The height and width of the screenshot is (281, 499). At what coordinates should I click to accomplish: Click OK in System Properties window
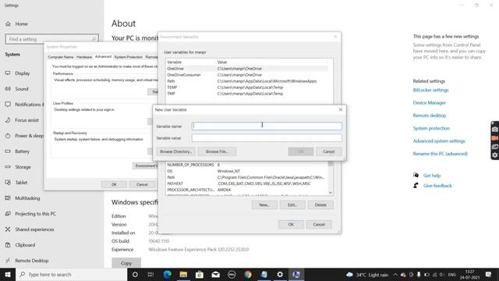coord(114,184)
